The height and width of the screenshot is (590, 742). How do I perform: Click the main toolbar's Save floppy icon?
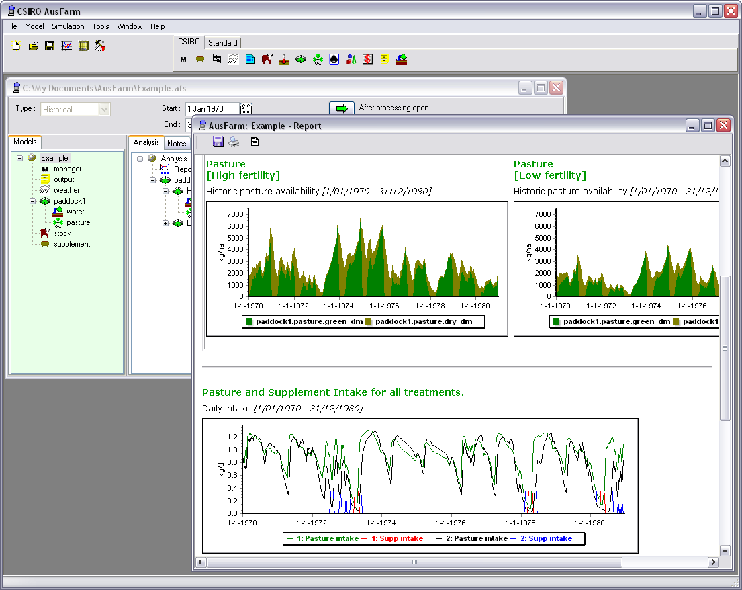(x=50, y=46)
